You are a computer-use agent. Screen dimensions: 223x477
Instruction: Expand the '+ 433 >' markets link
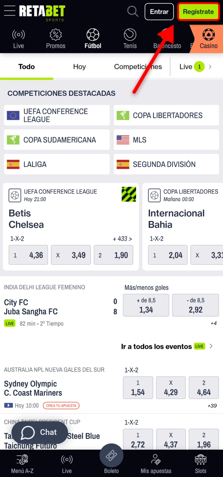coord(123,238)
